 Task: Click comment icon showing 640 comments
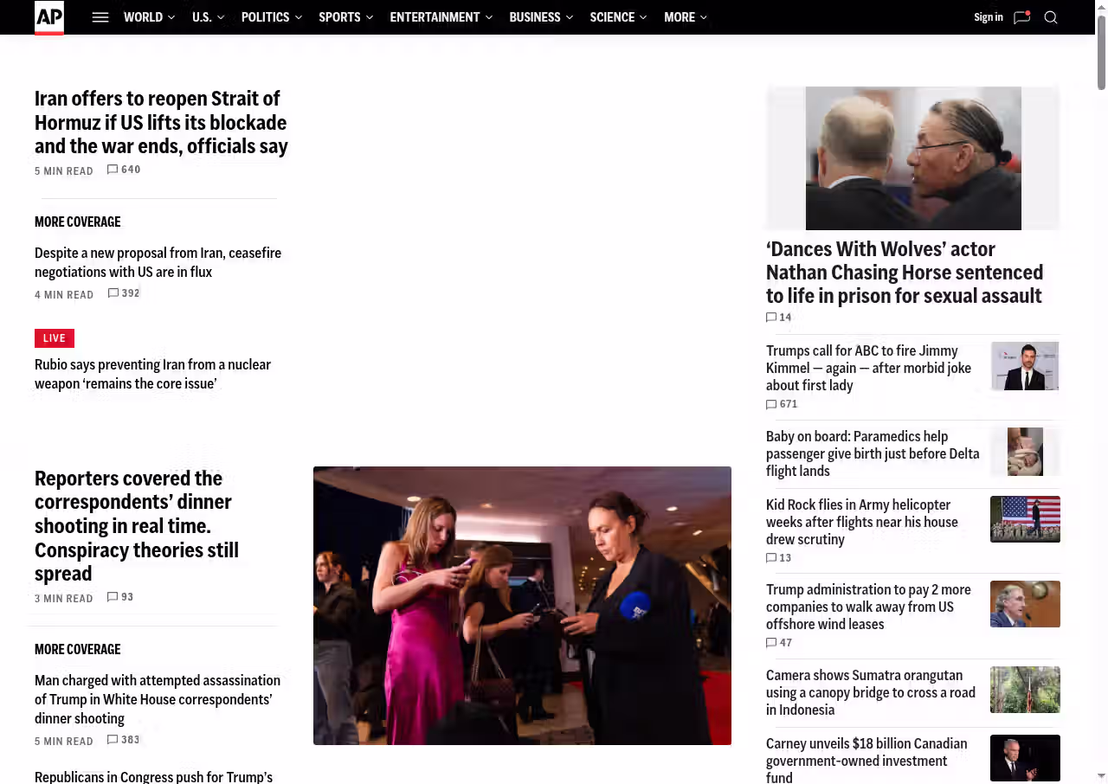tap(113, 170)
